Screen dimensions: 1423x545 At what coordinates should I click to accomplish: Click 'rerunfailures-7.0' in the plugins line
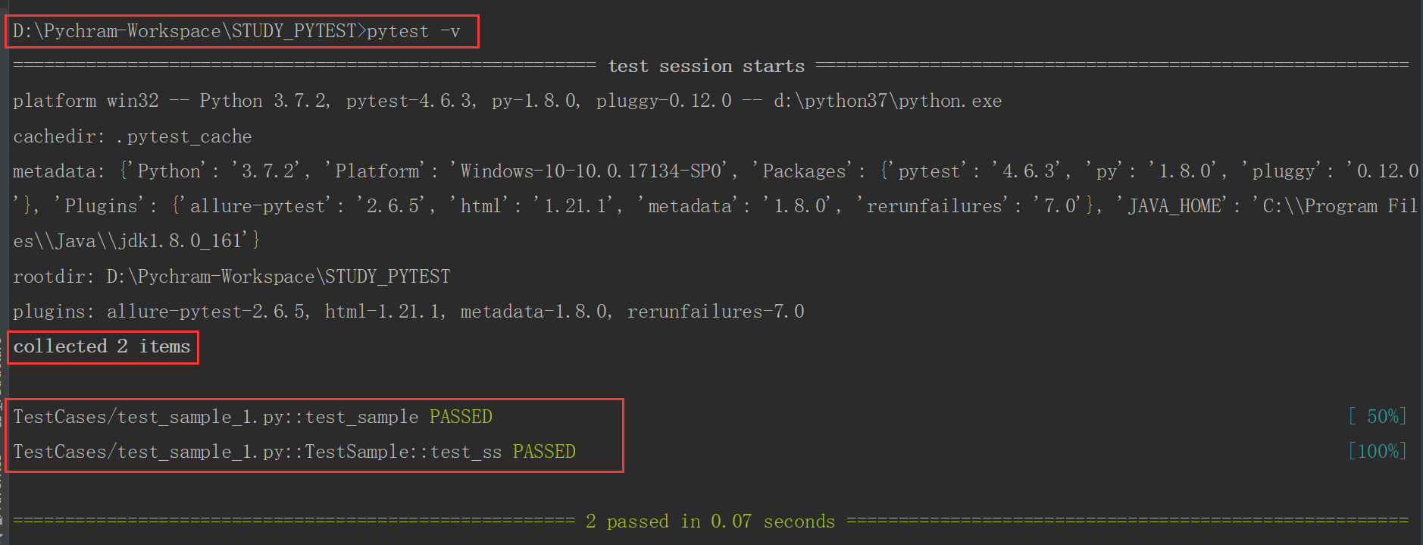715,312
